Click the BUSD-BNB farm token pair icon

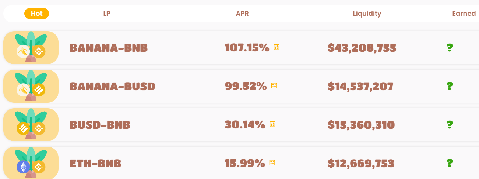coord(31,125)
